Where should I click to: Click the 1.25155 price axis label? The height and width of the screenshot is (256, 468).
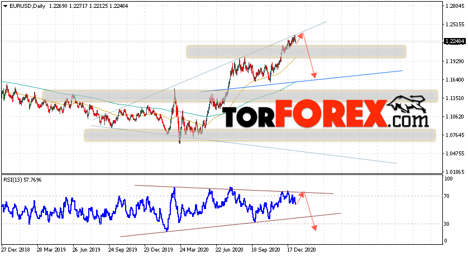pyautogui.click(x=455, y=24)
